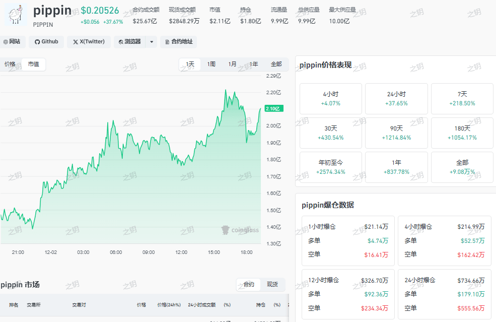Switch chart to 市值 view
This screenshot has height=322, width=496.
point(34,65)
